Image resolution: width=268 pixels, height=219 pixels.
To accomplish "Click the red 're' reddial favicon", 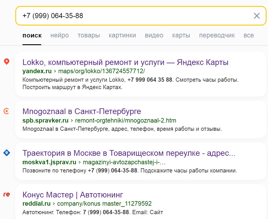I will point(7,194).
